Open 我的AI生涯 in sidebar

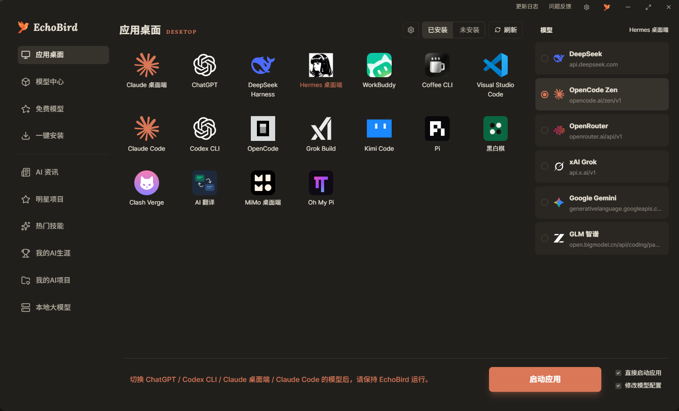pyautogui.click(x=63, y=253)
